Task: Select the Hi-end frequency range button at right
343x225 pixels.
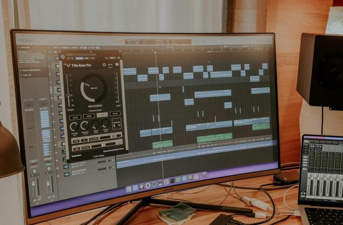Action: (115, 113)
